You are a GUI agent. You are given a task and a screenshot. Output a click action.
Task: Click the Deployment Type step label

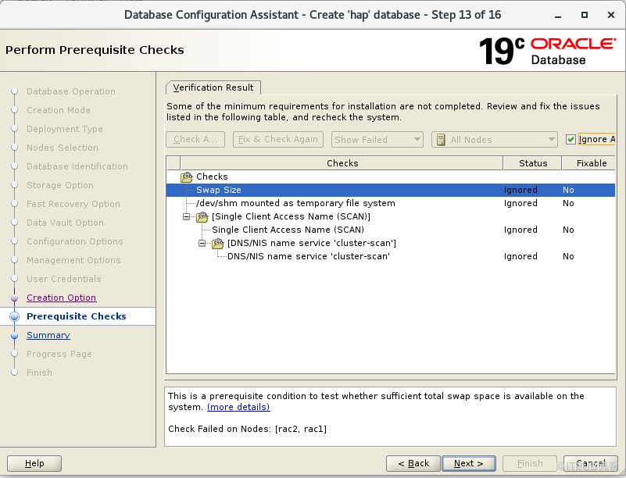(x=65, y=129)
